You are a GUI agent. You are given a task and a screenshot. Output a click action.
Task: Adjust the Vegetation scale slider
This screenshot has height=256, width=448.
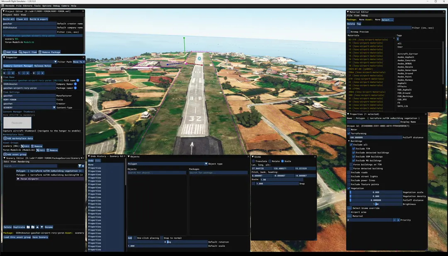(376, 192)
